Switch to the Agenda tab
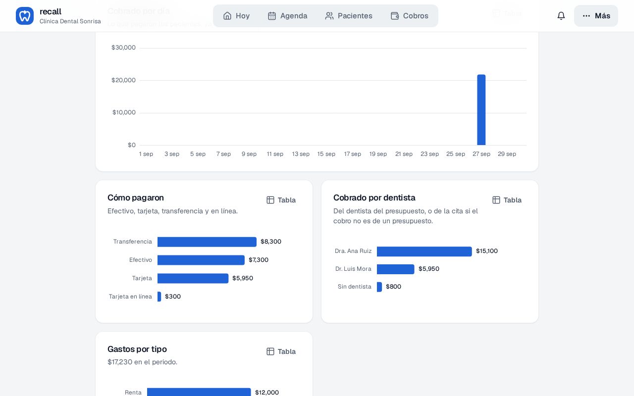This screenshot has width=634, height=396. 287,16
